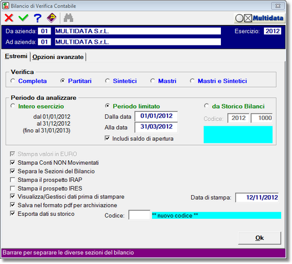Click the Alla data field

tap(156, 127)
